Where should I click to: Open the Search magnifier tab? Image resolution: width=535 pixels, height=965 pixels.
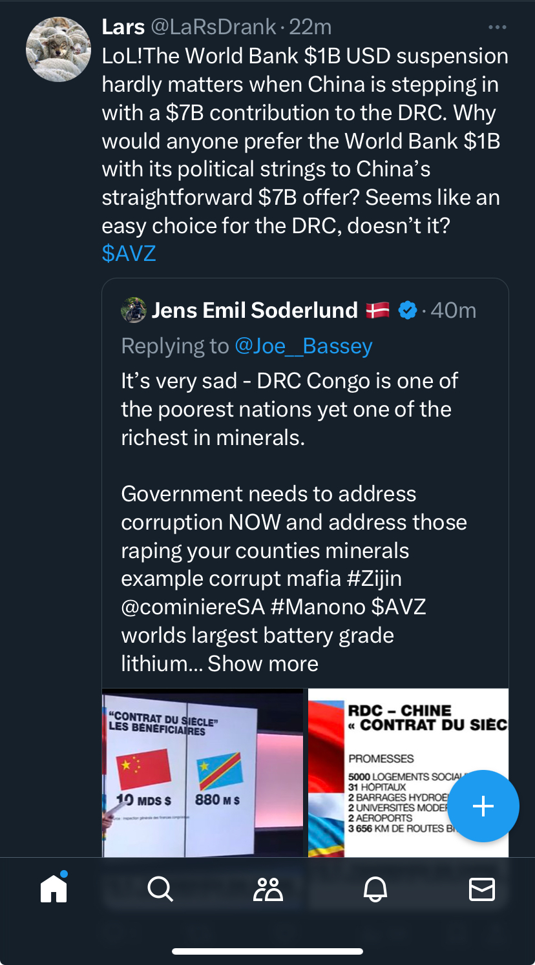coord(160,889)
